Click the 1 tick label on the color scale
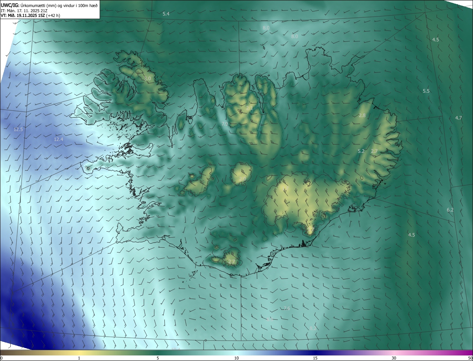The width and height of the screenshot is (473, 361). 79,358
